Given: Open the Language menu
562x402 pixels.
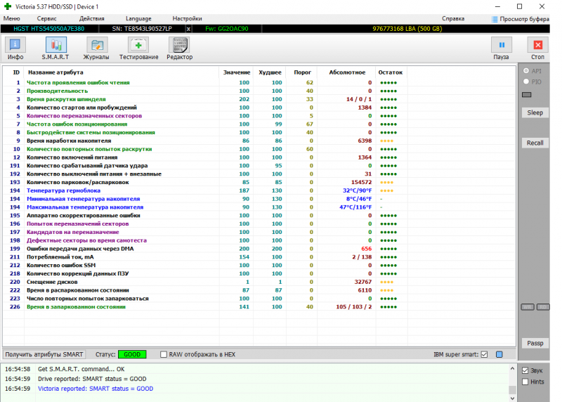Looking at the screenshot, I should (x=138, y=18).
